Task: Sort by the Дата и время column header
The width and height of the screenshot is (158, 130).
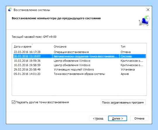Action: click(x=23, y=46)
